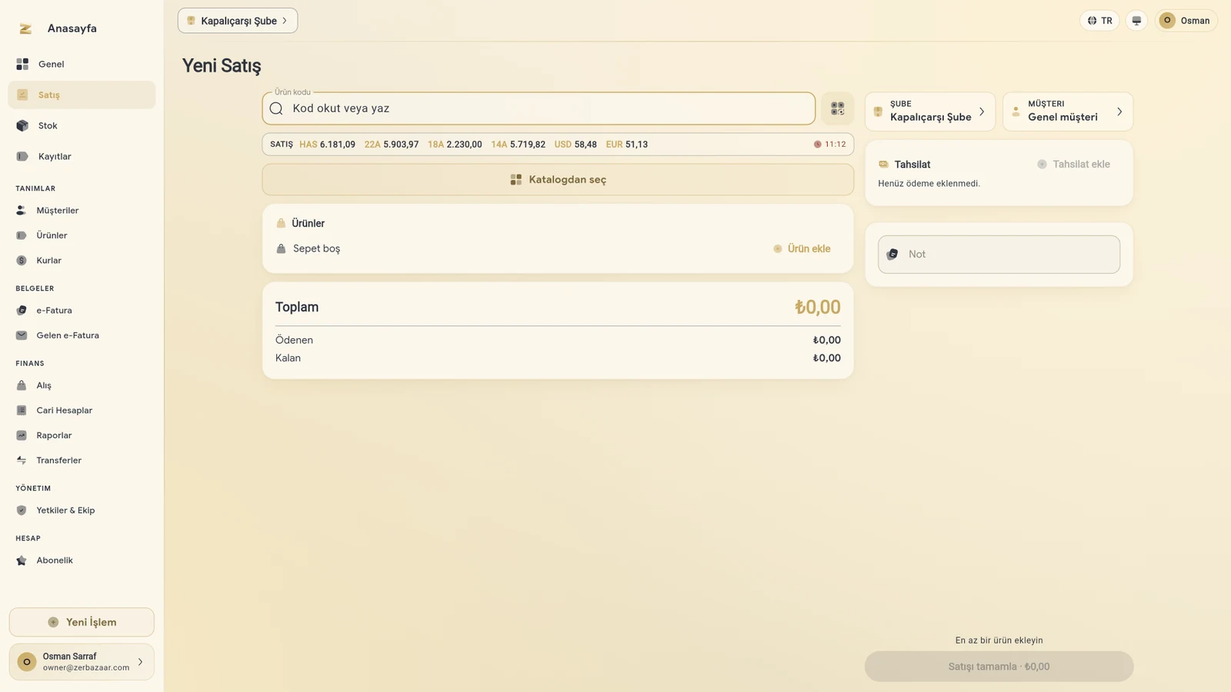Select the Genel menu item
1231x692 pixels.
[82, 64]
